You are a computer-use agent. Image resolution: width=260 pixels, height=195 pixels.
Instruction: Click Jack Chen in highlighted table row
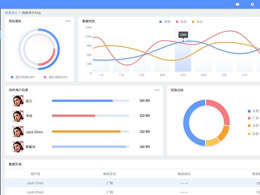pyautogui.click(x=35, y=183)
